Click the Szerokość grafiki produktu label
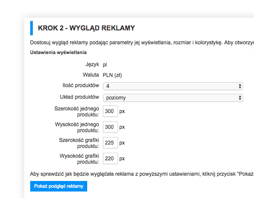254x199 pixels. pos(79,143)
